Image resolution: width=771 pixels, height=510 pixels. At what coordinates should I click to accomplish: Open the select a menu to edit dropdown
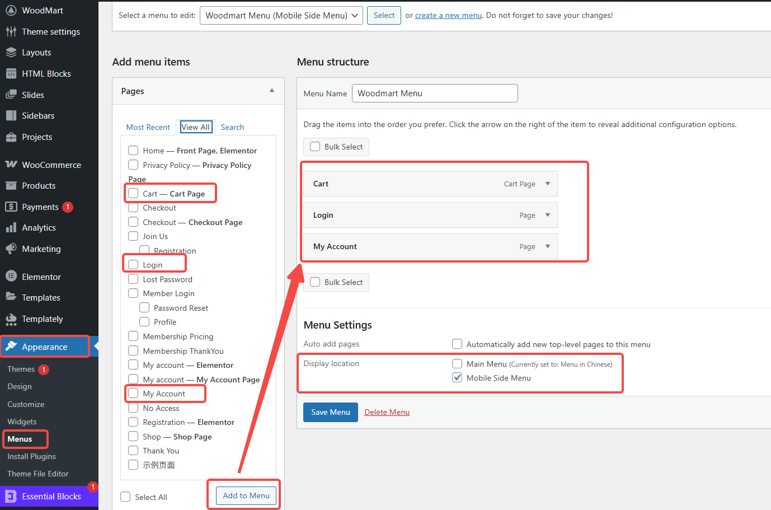tap(281, 16)
